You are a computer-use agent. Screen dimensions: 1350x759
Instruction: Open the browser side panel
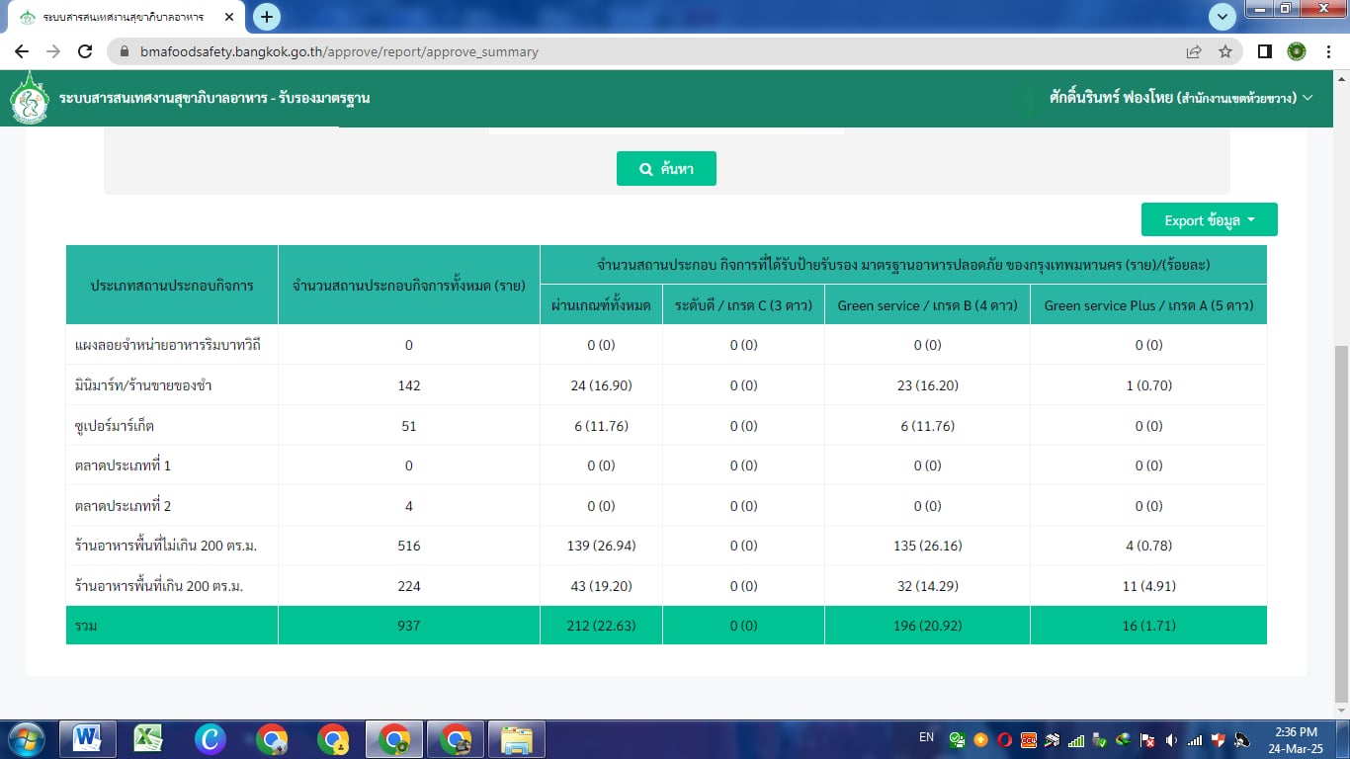[1264, 51]
